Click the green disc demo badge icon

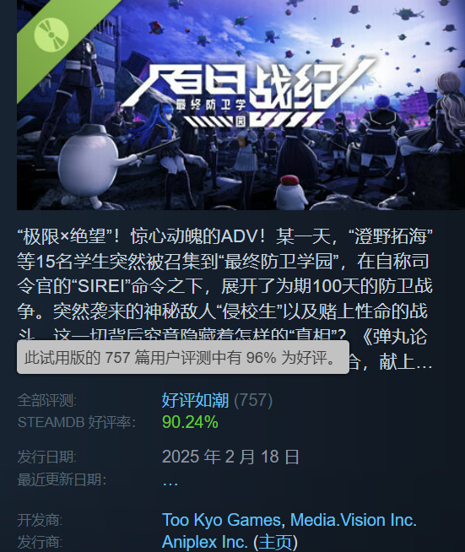[x=51, y=35]
